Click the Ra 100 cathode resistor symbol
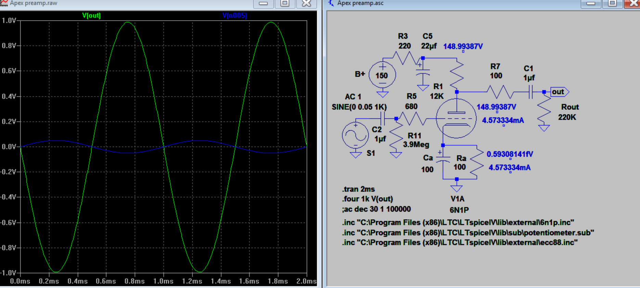 pyautogui.click(x=476, y=162)
